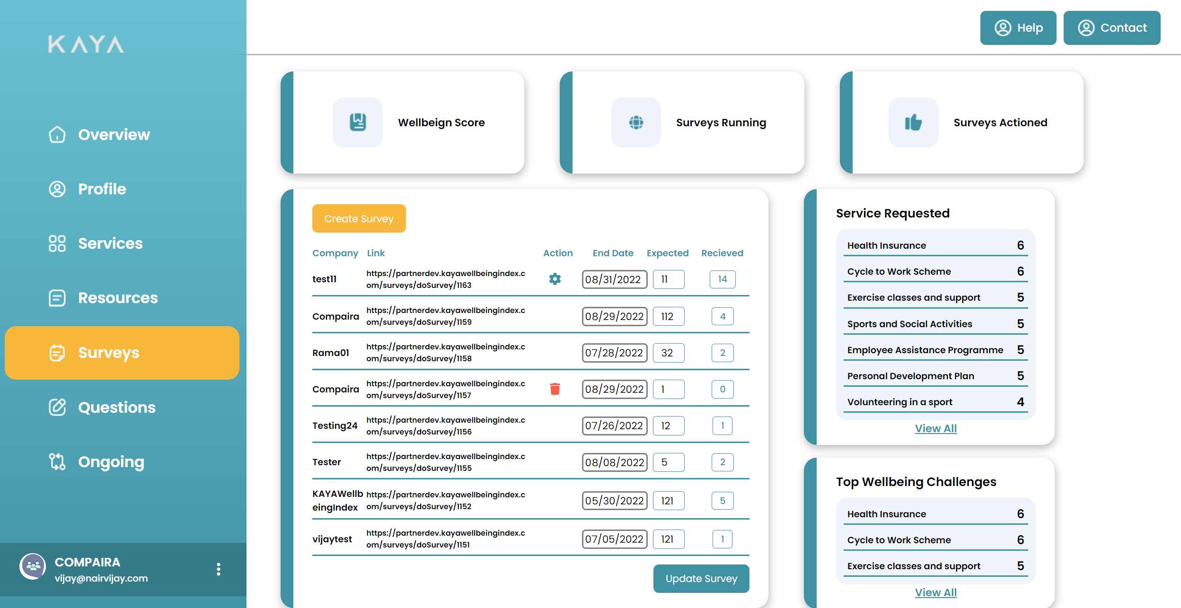Click the survey link ending in 1152

pyautogui.click(x=446, y=500)
